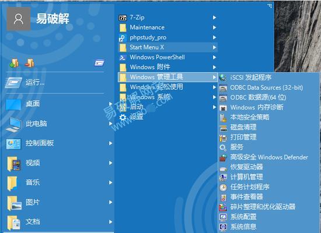Click the 视频 folder icon
This screenshot has height=233, width=321.
click(13, 163)
